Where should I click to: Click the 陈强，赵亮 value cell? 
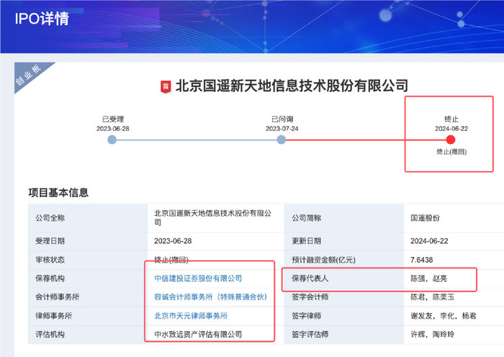(x=454, y=279)
